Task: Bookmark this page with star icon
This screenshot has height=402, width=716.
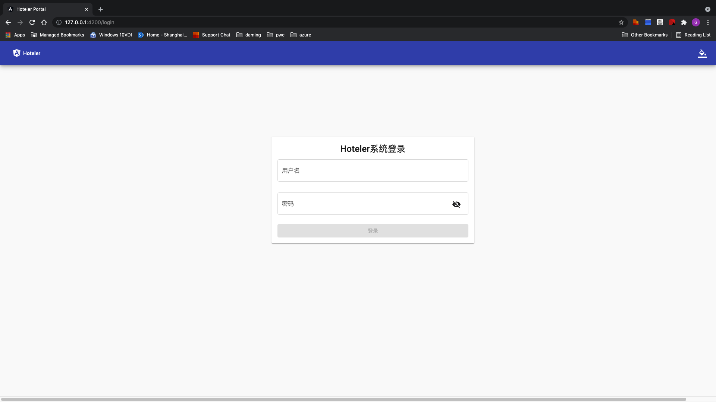Action: pos(621,22)
